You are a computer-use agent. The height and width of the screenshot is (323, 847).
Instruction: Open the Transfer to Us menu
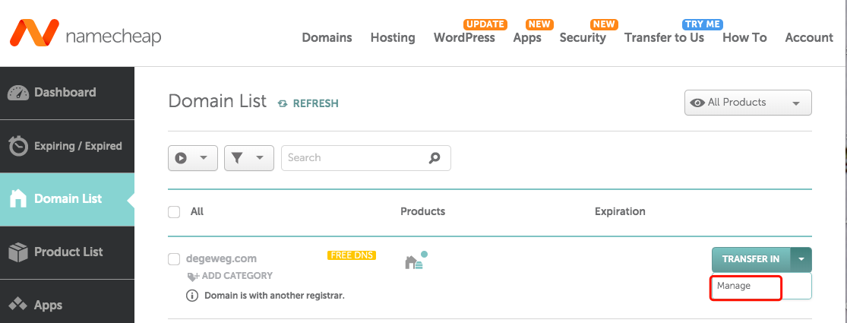tap(664, 38)
